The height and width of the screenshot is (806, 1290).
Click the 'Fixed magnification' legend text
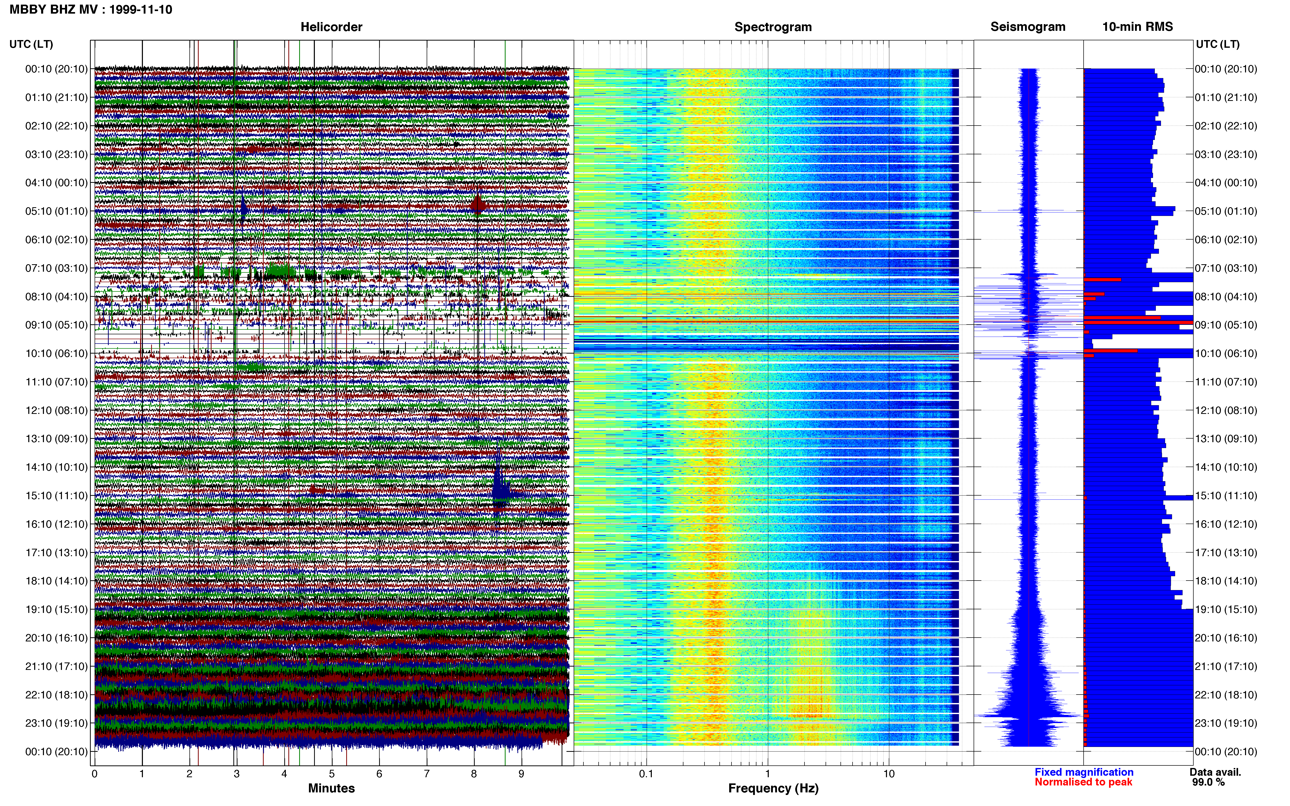pyautogui.click(x=1084, y=772)
